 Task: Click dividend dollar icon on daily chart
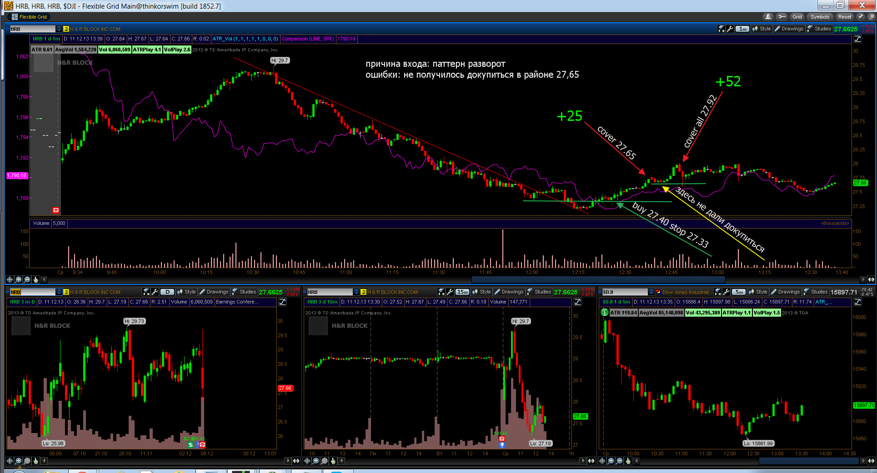coord(190,445)
